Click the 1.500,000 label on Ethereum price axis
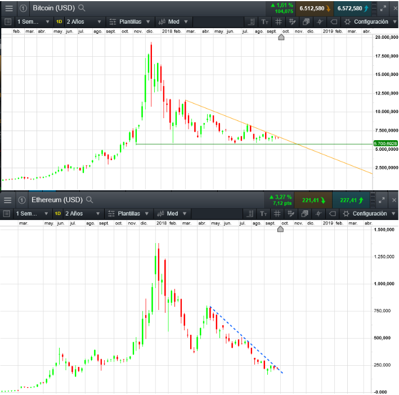Image resolution: width=399 pixels, height=395 pixels. coord(384,230)
